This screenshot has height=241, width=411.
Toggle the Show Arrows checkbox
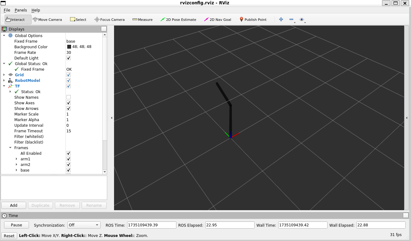69,108
